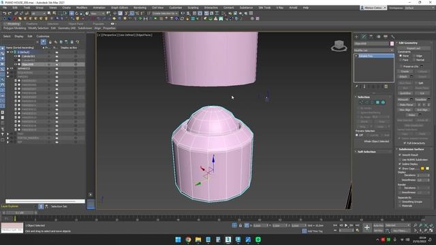Toggle the Angle Snap icon
The width and height of the screenshot is (436, 245).
click(131, 14)
